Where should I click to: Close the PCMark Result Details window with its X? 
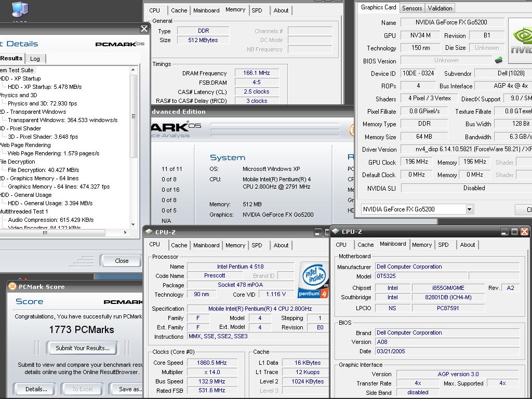(144, 29)
